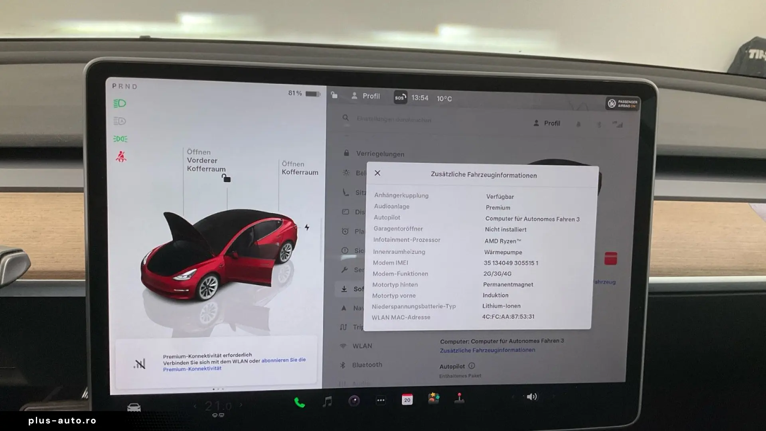Open the all apps ellipsis menu

[381, 400]
